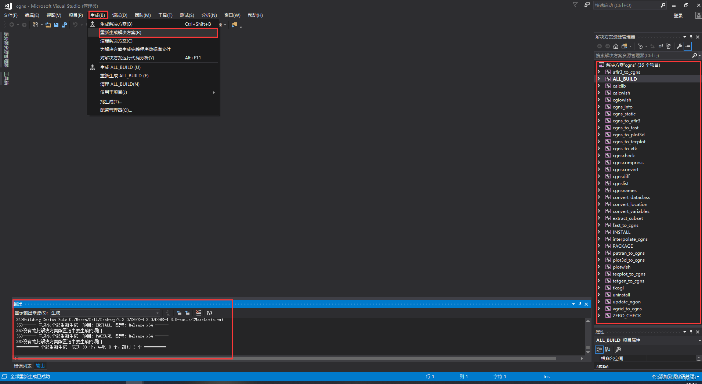Viewport: 702px width, 384px height.
Task: Open Solution Explorer window options dropdown arrow
Action: [685, 37]
